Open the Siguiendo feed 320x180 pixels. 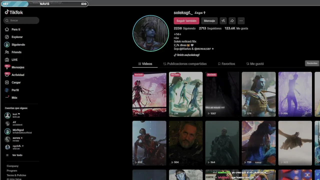(x=18, y=44)
